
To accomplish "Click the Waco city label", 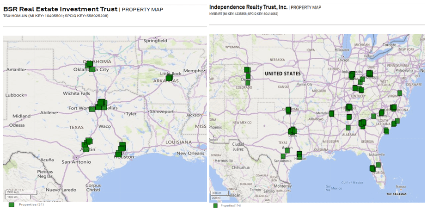I will (104, 126).
